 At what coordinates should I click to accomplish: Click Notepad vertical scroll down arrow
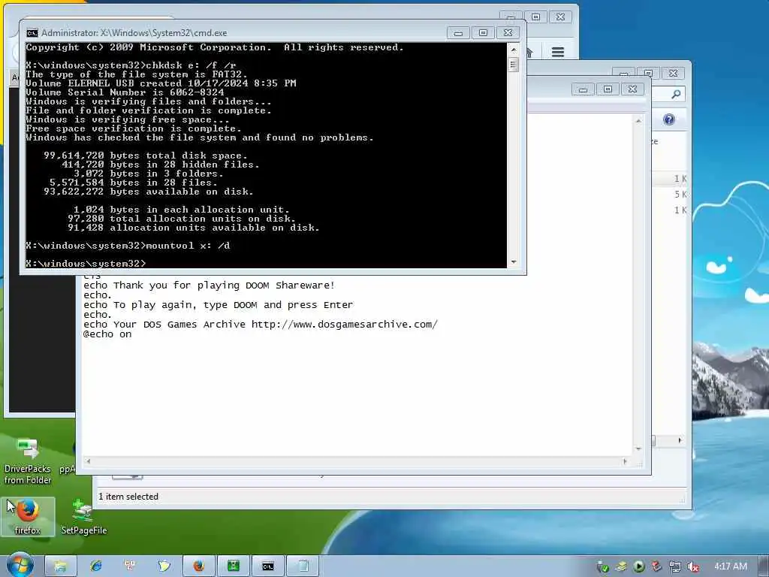[638, 449]
